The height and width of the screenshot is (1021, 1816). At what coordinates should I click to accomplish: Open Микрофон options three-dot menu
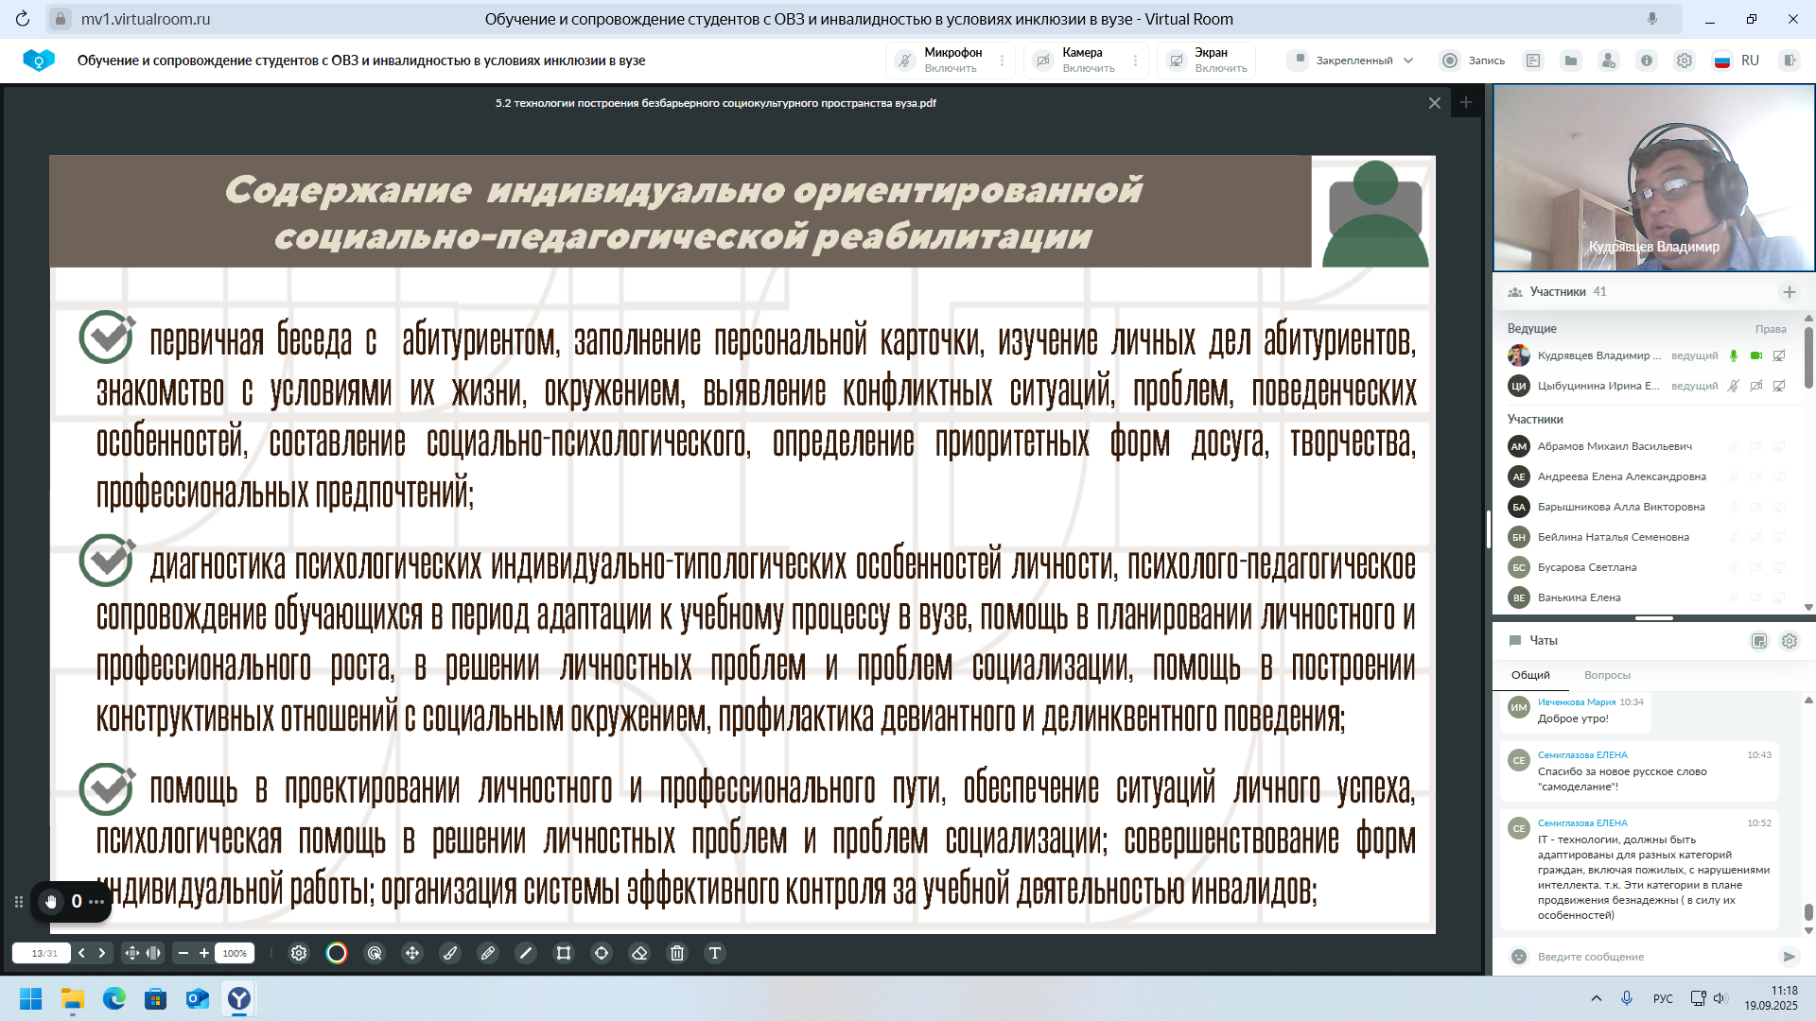pos(1003,61)
